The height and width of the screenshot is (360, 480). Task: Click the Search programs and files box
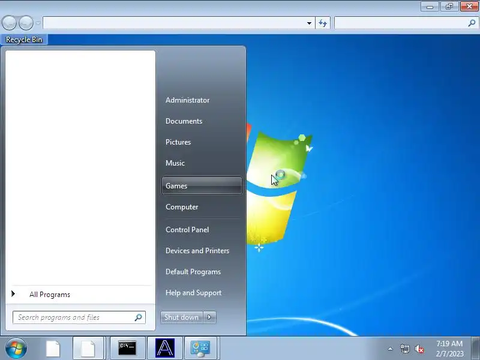(79, 317)
